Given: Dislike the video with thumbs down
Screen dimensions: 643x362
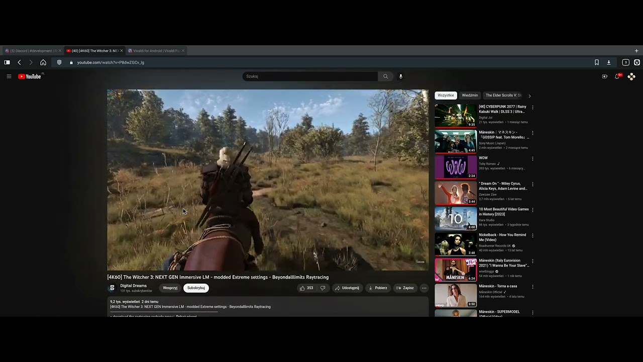Looking at the screenshot, I should pos(323,288).
